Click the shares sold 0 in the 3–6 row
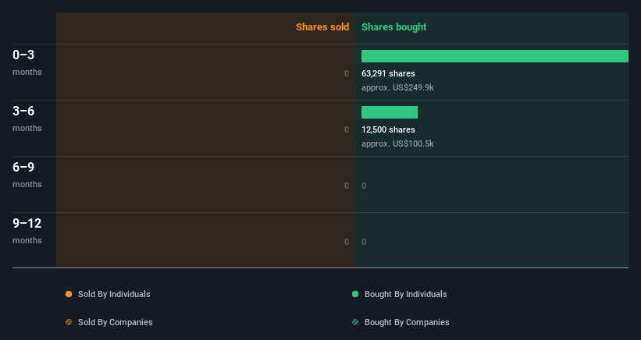Viewport: 641px width, 340px height. click(x=347, y=129)
